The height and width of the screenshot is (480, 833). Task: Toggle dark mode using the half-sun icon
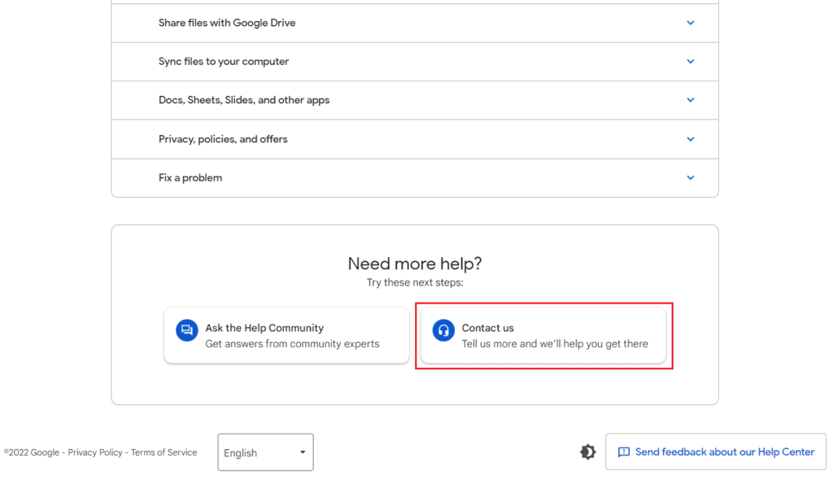click(x=587, y=452)
